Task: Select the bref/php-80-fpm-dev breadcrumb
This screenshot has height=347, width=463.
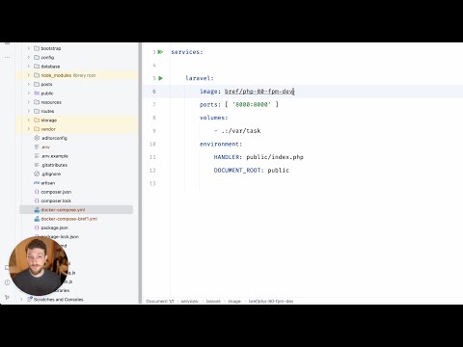Action: [x=271, y=301]
